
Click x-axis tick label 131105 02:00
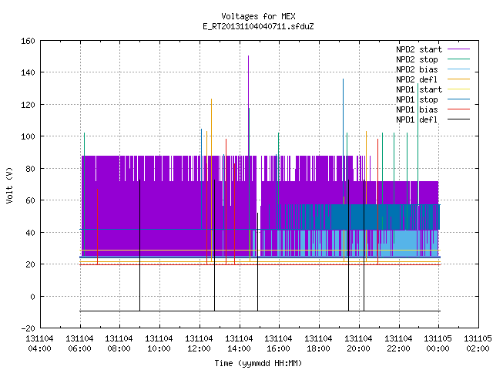click(478, 344)
